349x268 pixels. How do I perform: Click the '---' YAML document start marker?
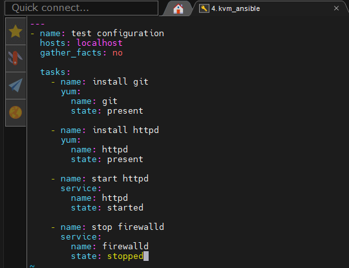(37, 24)
